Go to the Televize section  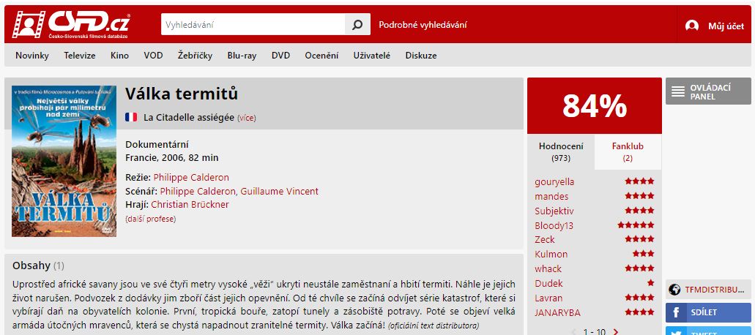coord(80,56)
